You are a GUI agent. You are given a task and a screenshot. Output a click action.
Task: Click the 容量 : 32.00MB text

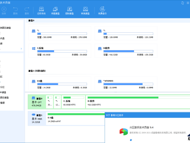(x=110, y=88)
